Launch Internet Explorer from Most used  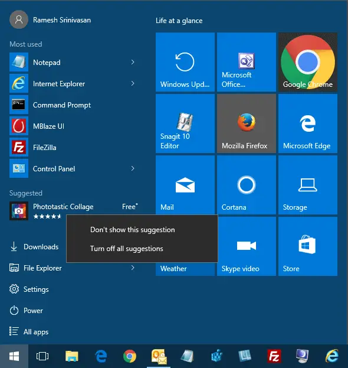73,83
